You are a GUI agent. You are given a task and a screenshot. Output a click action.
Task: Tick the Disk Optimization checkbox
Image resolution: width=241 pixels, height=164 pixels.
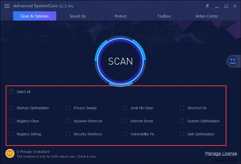coord(182,134)
